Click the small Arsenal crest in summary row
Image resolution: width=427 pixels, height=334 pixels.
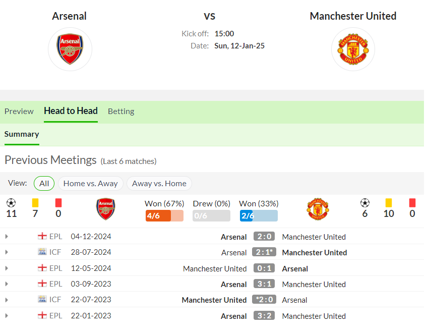(106, 209)
